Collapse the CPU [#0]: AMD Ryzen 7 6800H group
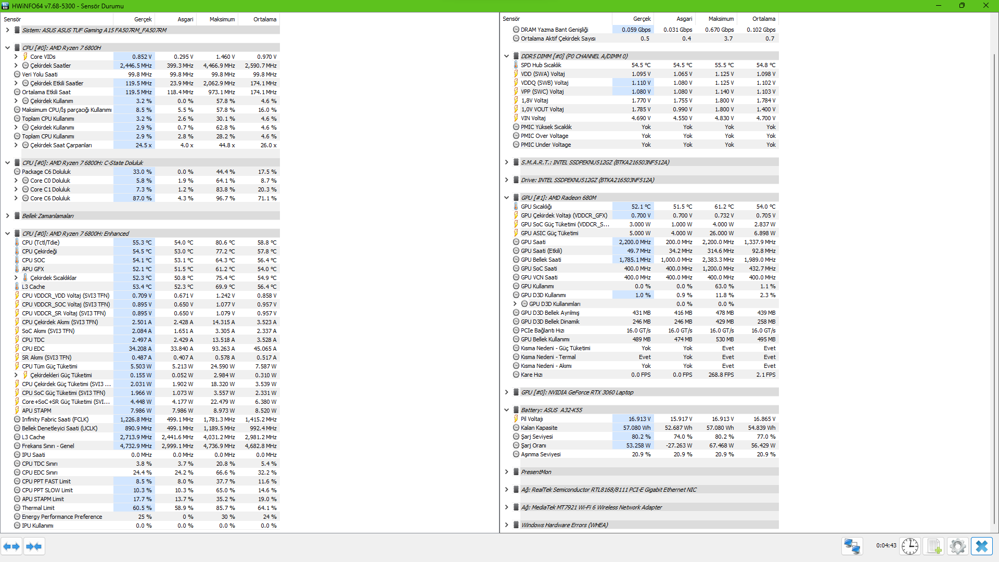 click(x=7, y=48)
